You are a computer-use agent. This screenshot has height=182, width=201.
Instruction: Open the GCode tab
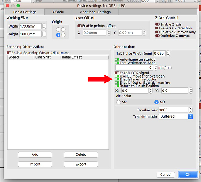point(58,12)
